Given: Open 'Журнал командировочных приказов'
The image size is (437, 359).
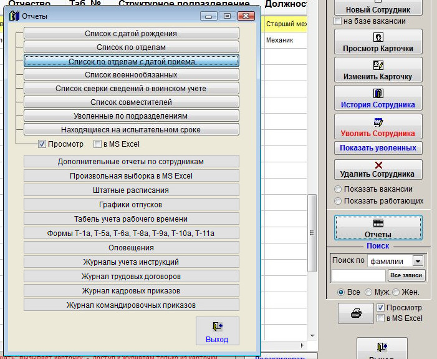Looking at the screenshot, I should [x=132, y=305].
